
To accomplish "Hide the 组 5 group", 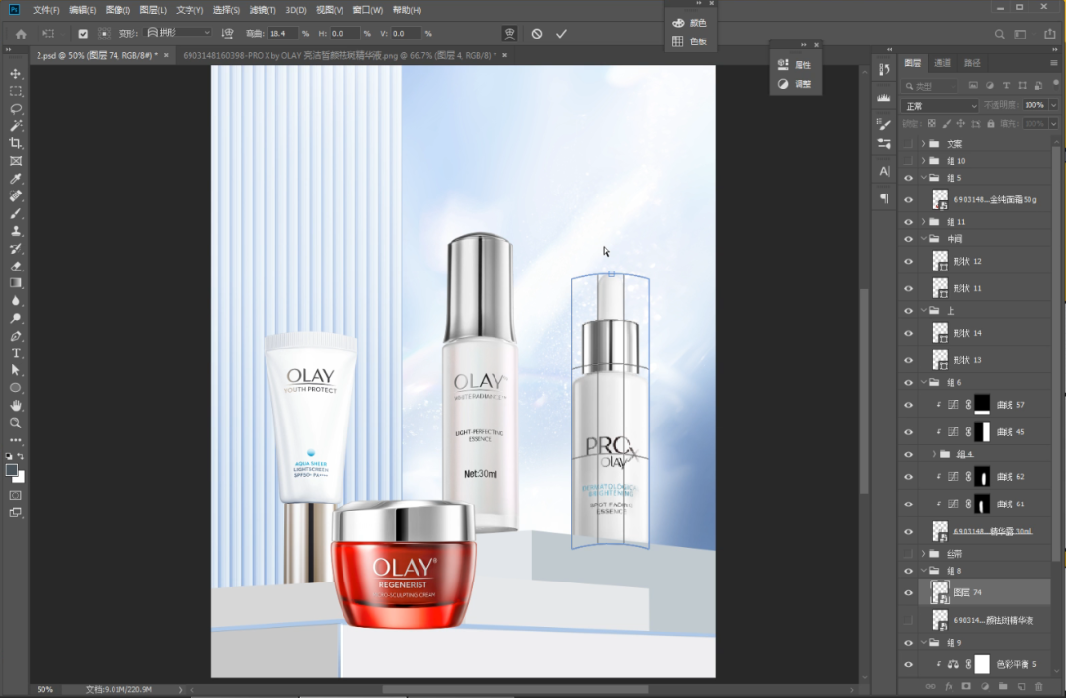I will pyautogui.click(x=908, y=178).
